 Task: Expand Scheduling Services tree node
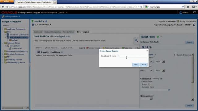(3, 60)
